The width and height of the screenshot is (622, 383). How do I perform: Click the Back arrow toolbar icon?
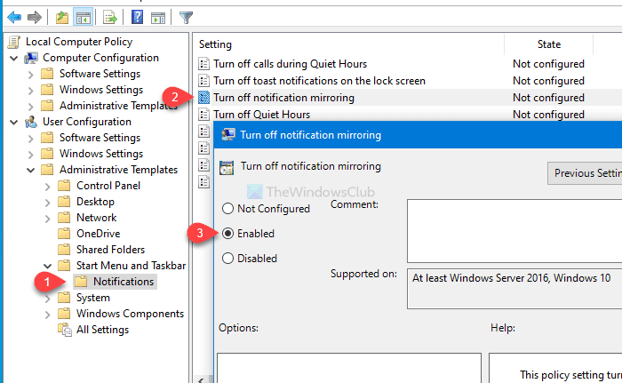[13, 16]
